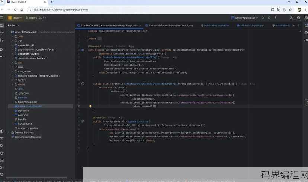This screenshot has height=182, width=308.
Task: Close CustomDatasourceStructureRepositoryCEImpl.java tab
Action: click(140, 26)
